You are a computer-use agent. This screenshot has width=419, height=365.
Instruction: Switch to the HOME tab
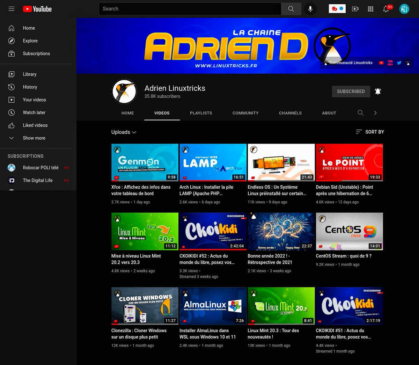click(x=128, y=113)
